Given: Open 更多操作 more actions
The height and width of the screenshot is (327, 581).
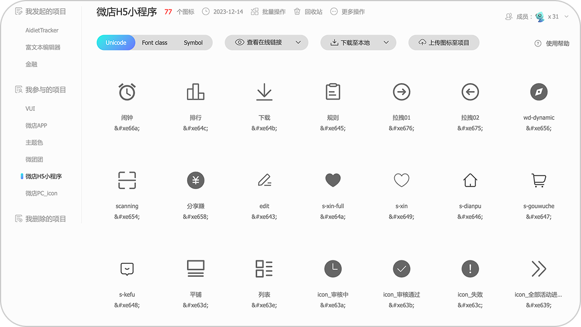Looking at the screenshot, I should pyautogui.click(x=347, y=12).
